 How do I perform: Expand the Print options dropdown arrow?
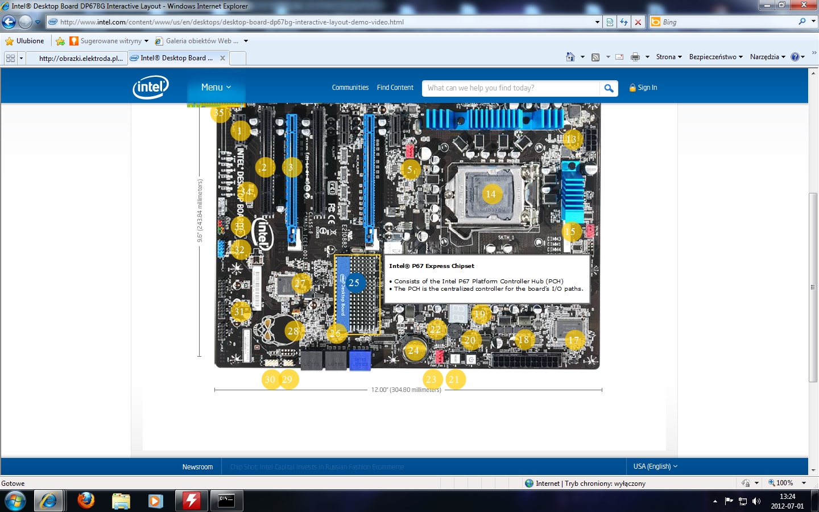coord(647,57)
